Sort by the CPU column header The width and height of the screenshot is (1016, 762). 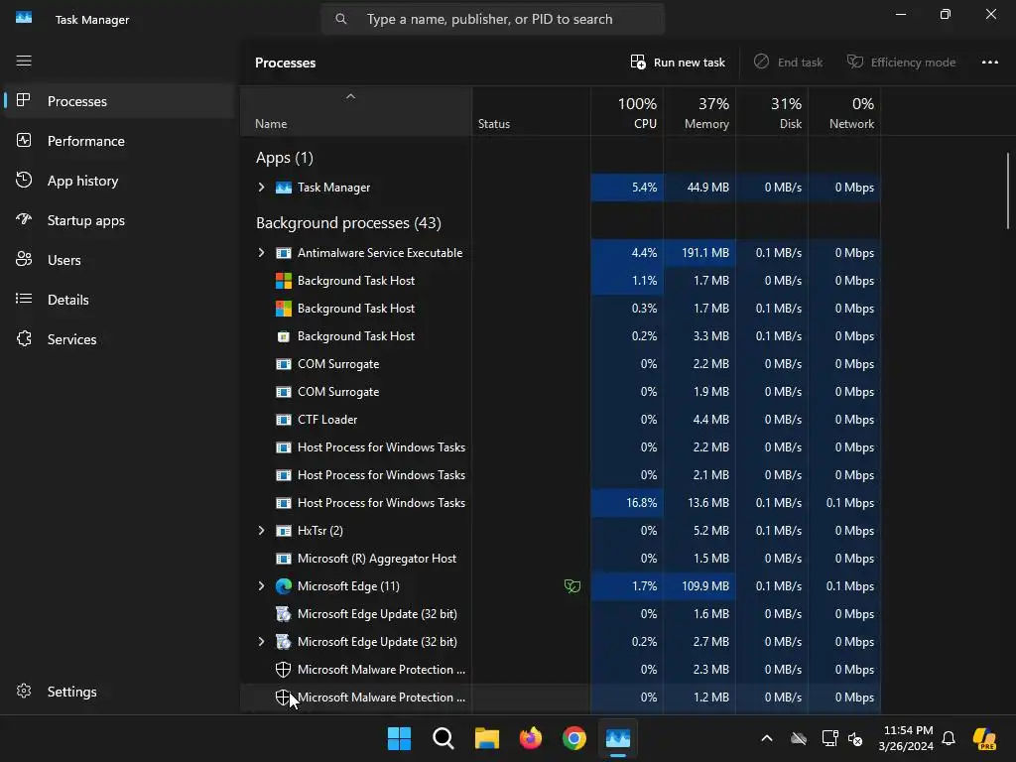(x=627, y=111)
